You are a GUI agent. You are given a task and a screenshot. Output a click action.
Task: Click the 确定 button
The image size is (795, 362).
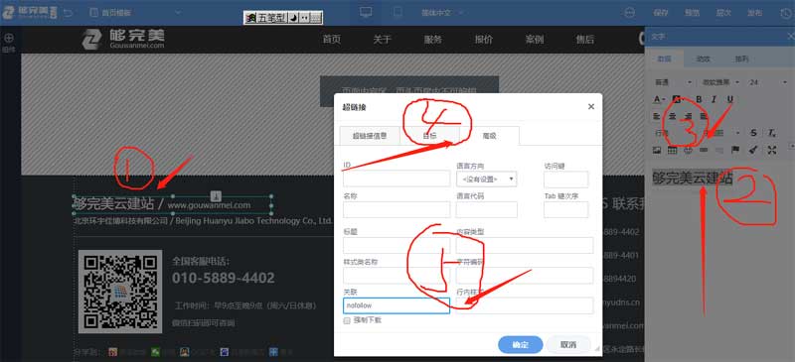coord(520,345)
